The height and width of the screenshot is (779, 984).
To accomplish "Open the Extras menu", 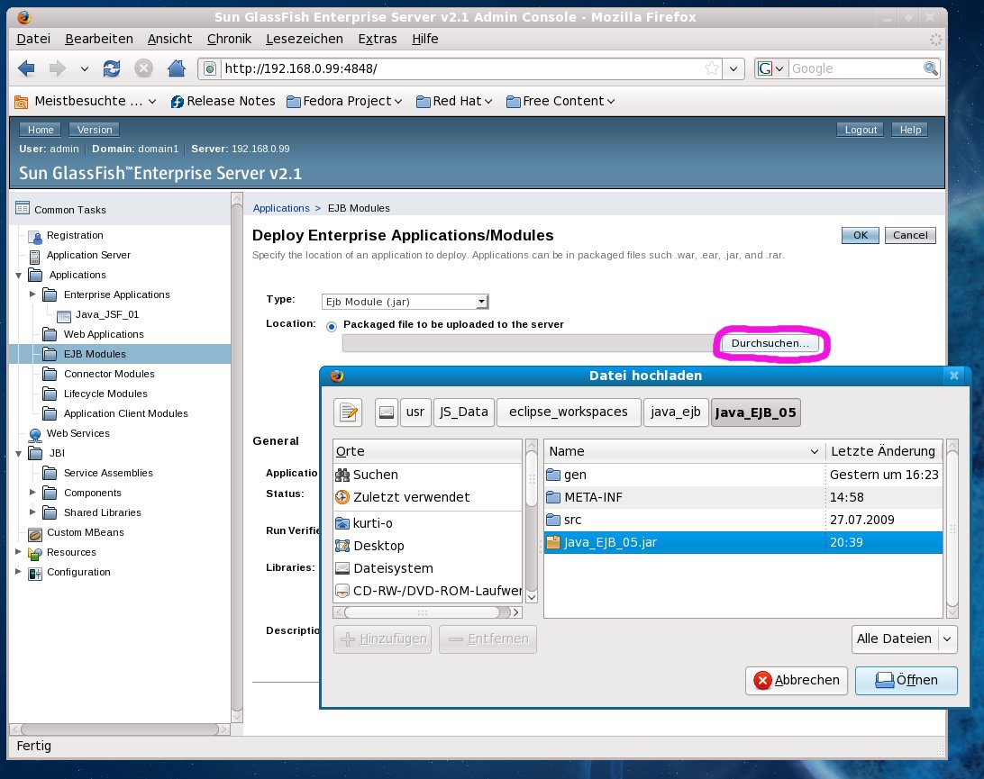I will 377,39.
